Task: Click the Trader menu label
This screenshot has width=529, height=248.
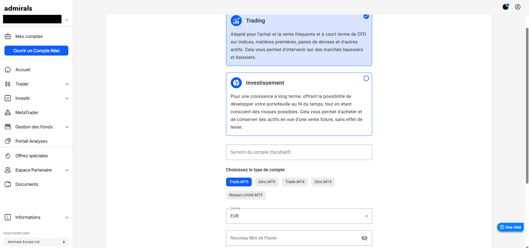Action: pos(22,84)
